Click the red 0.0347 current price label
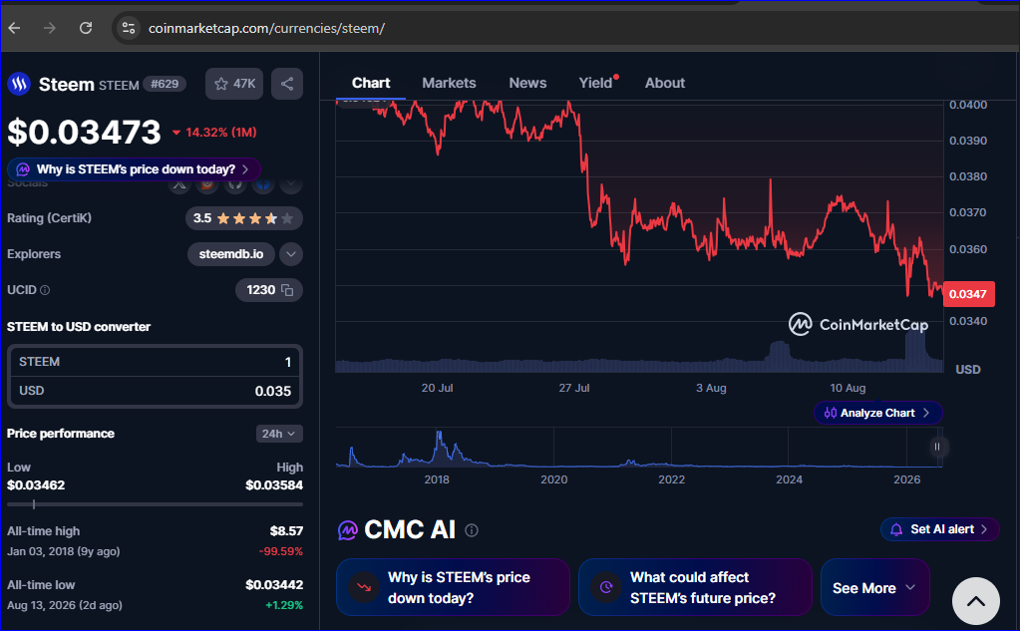The image size is (1020, 631). 968,294
